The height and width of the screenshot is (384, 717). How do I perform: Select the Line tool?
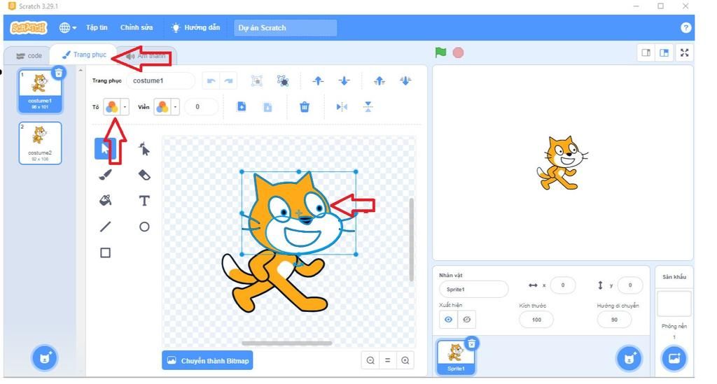pyautogui.click(x=105, y=227)
